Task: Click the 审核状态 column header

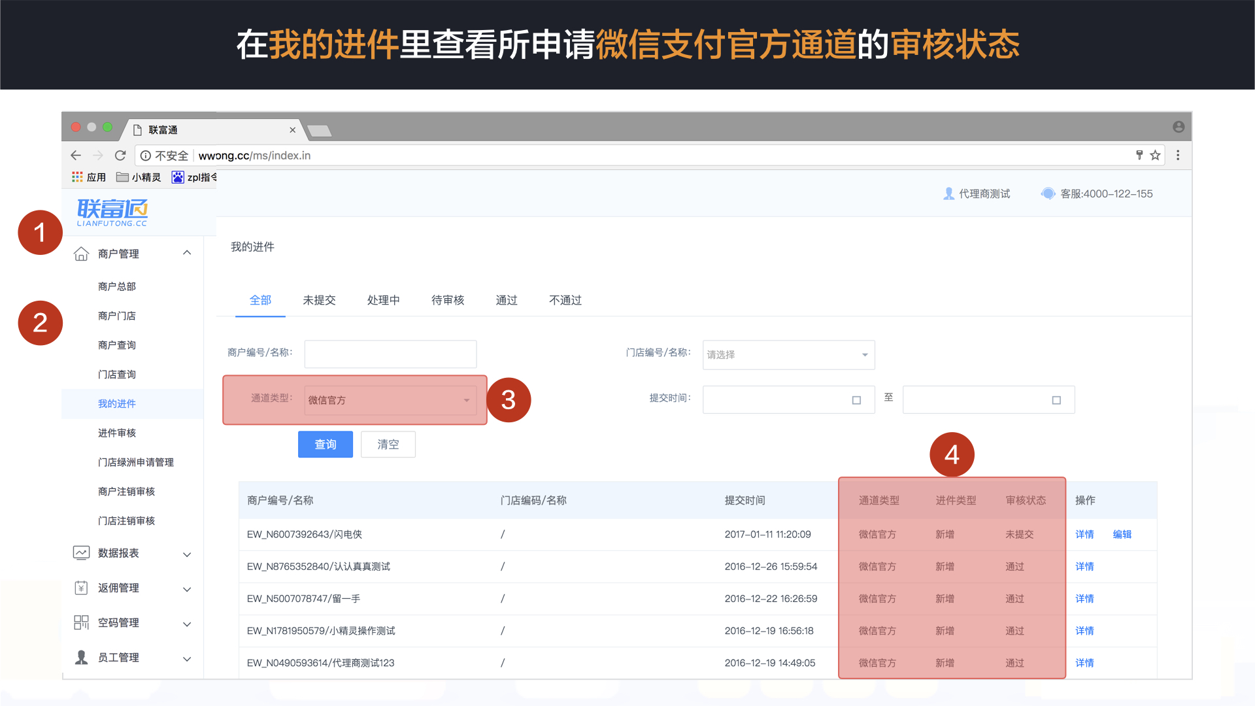Action: pos(1026,500)
